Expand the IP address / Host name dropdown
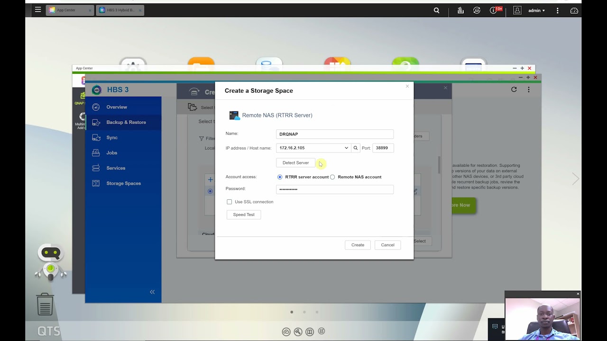607x341 pixels. click(x=346, y=148)
